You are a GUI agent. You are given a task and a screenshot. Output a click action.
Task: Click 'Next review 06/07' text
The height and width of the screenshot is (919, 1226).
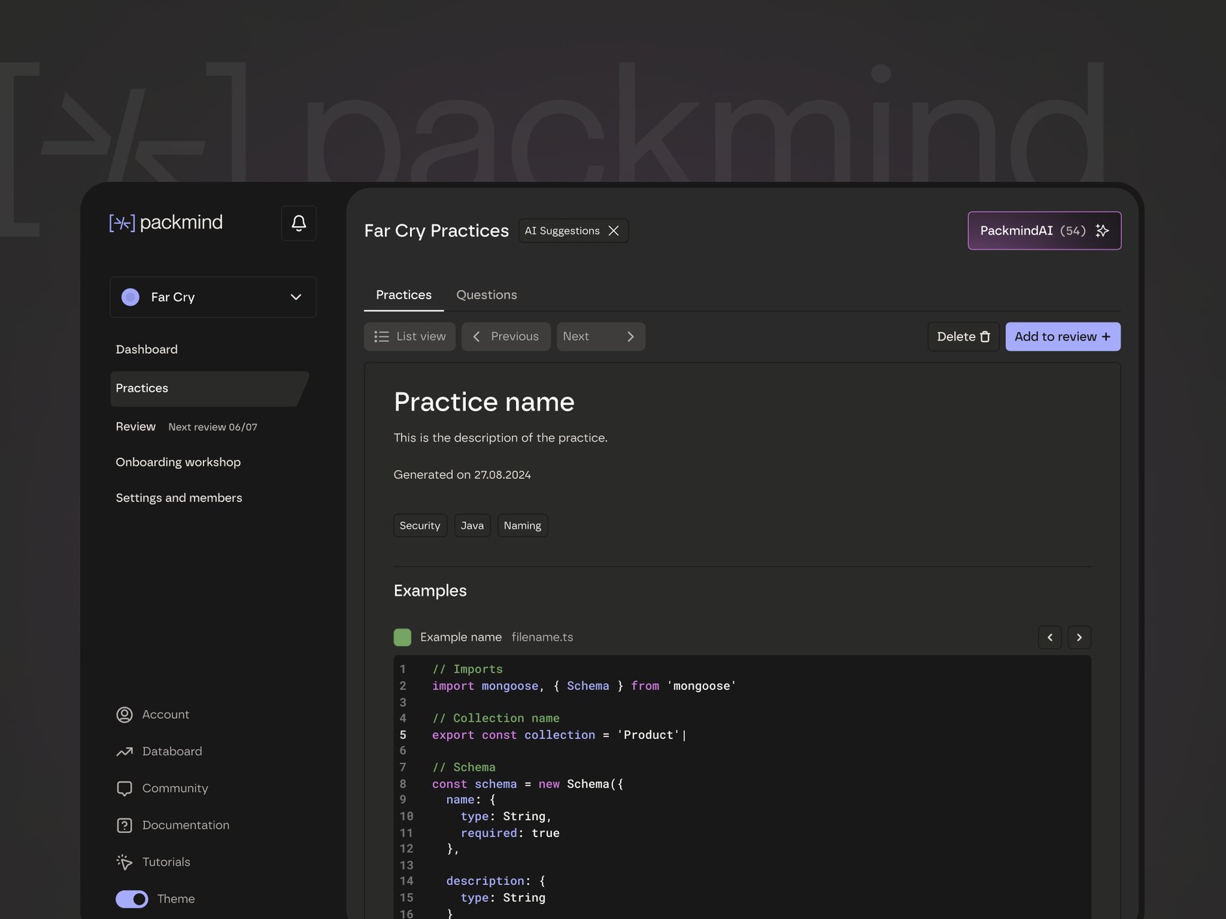[213, 427]
